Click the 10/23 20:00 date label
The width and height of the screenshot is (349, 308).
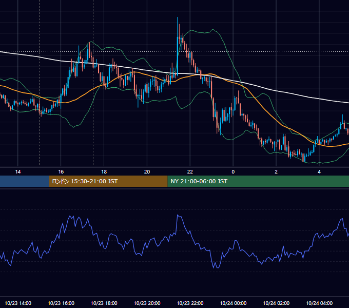(x=147, y=303)
